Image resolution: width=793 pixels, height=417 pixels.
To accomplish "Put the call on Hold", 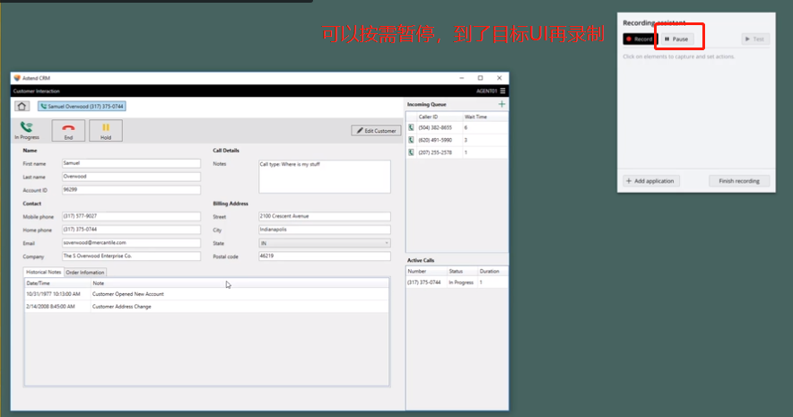I will (x=106, y=130).
